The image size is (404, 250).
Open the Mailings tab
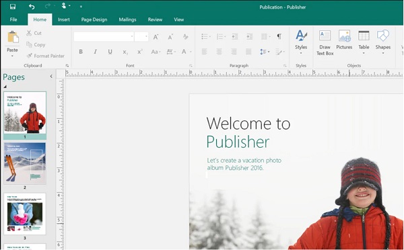(x=127, y=19)
